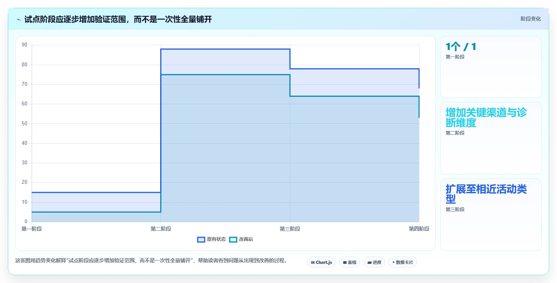Click the 阶段变化 label in header
Image resolution: width=557 pixels, height=283 pixels.
[531, 19]
